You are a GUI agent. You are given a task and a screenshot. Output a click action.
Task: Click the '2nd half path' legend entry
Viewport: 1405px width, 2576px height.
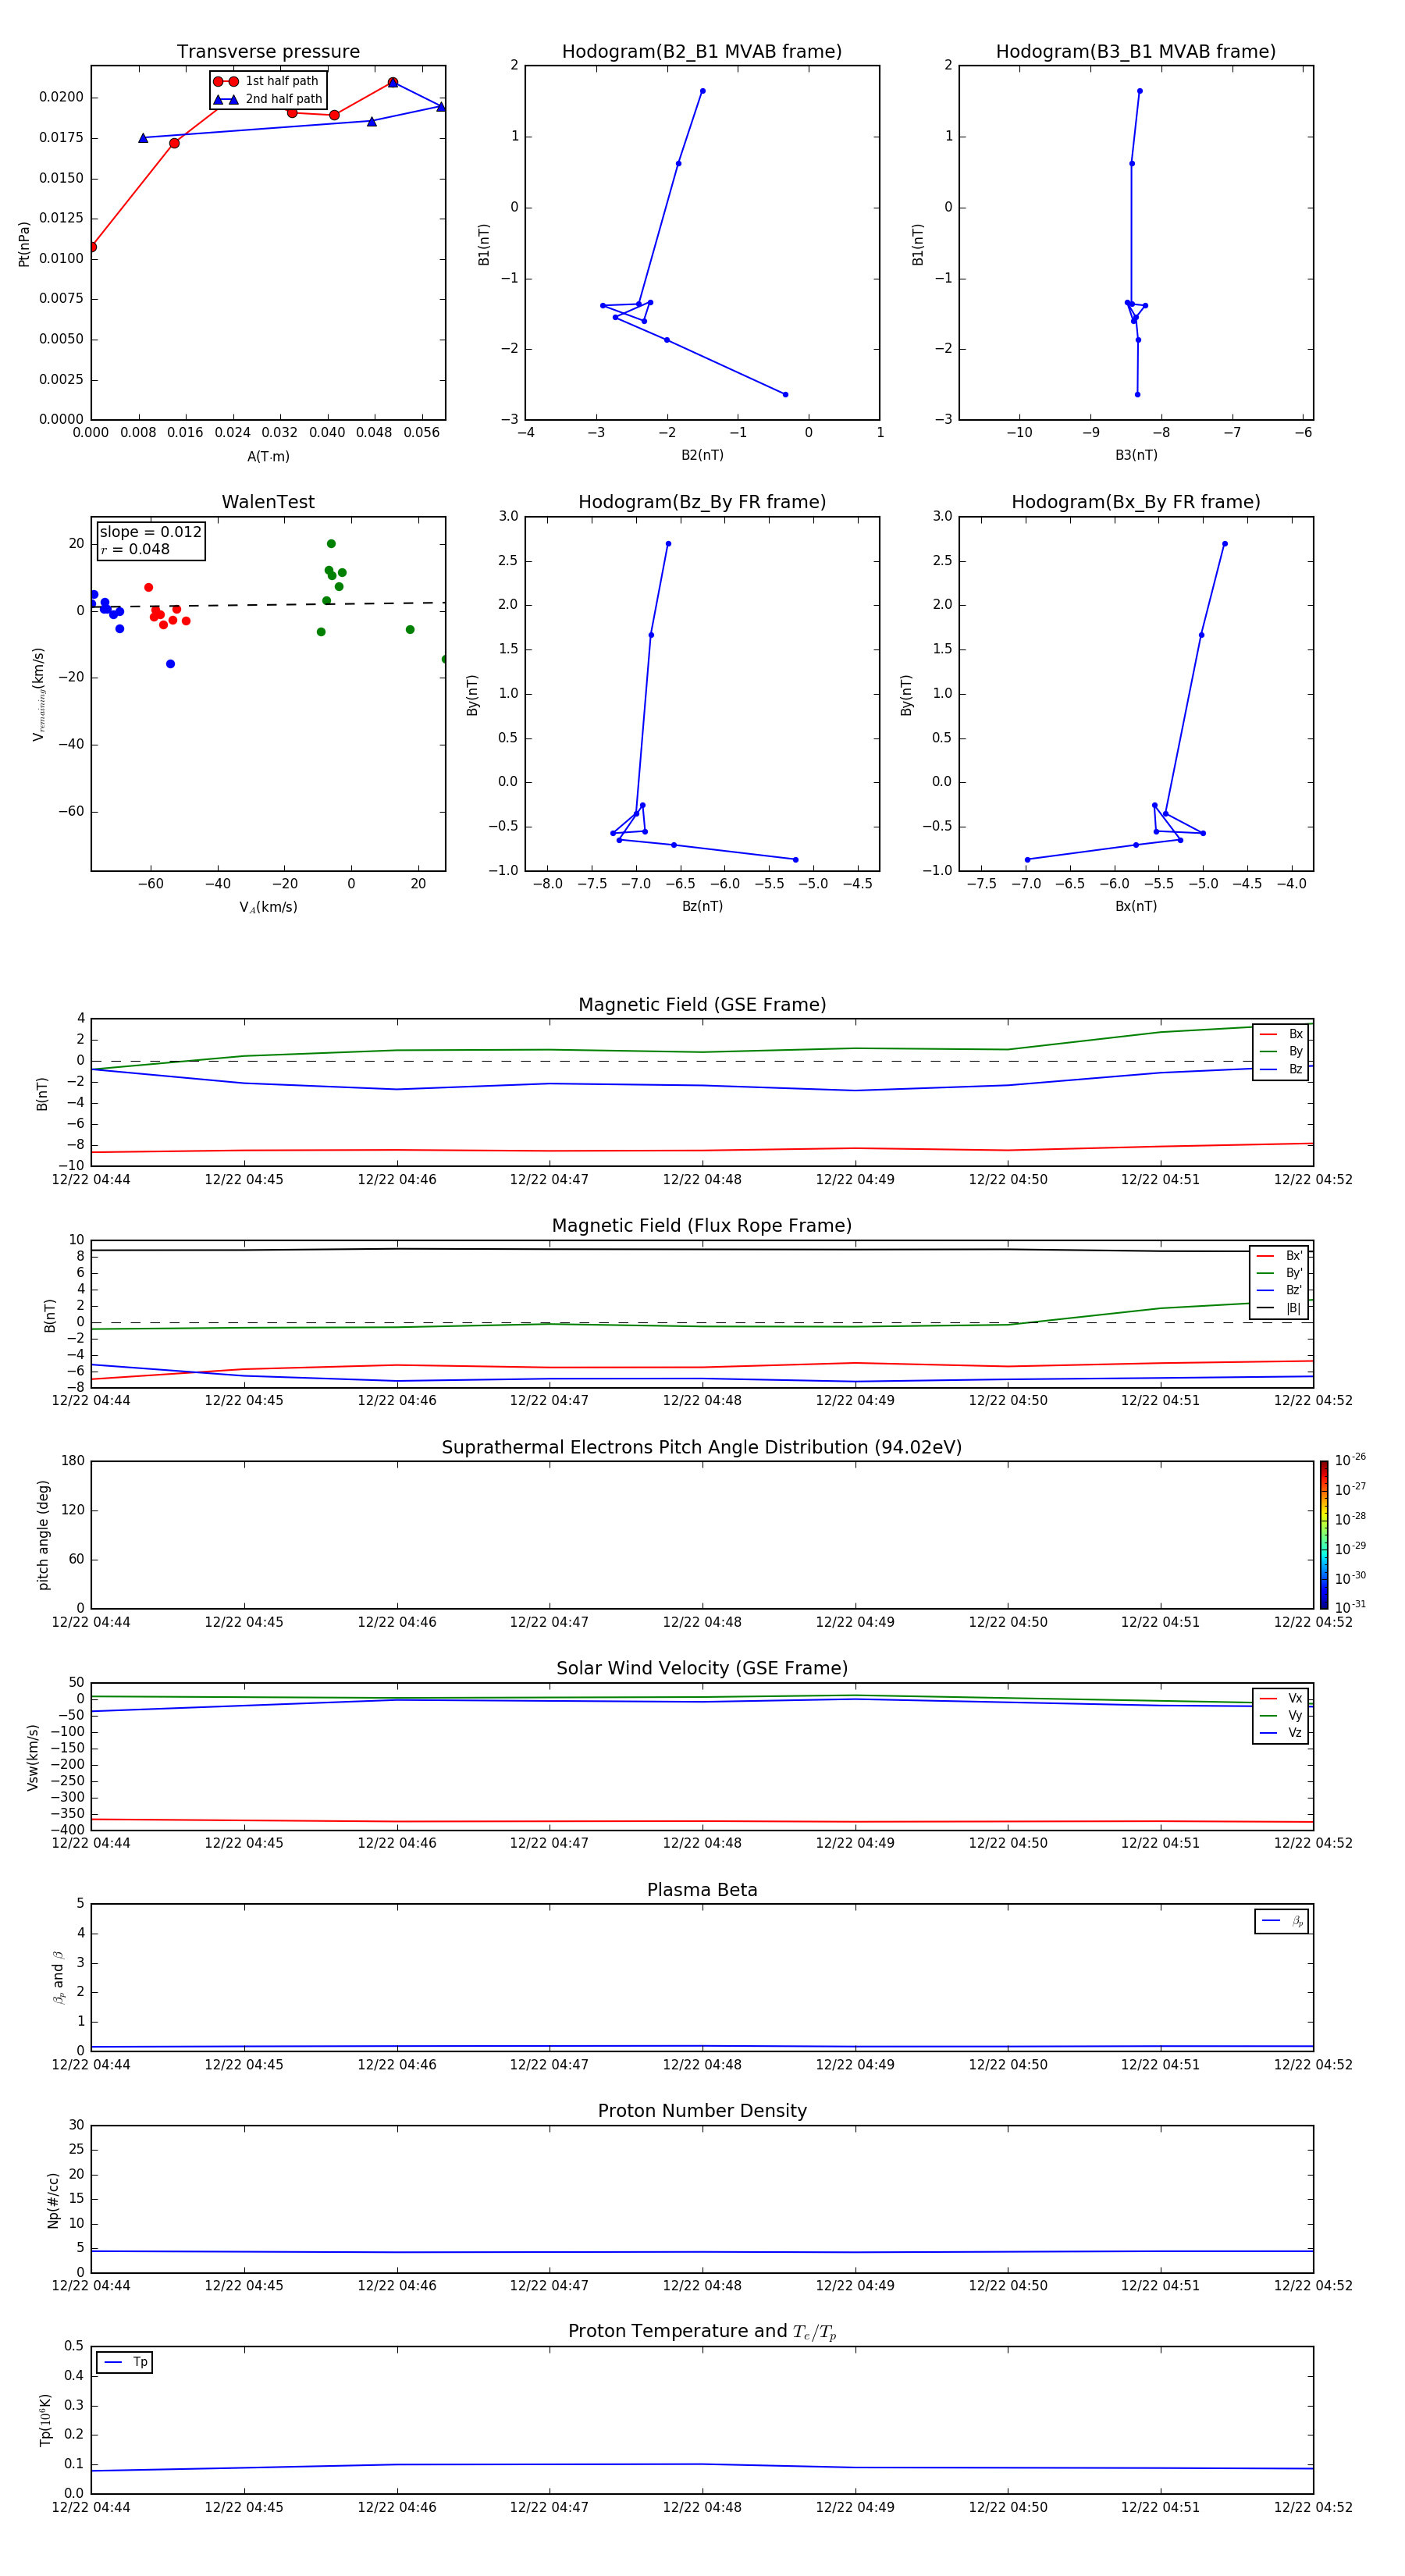click(267, 99)
